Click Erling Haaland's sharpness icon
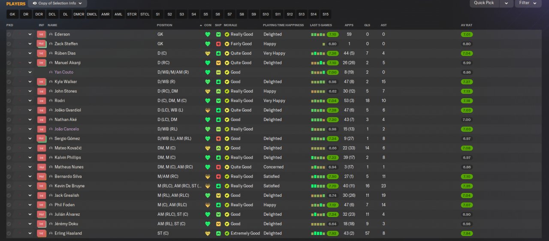 [218, 233]
